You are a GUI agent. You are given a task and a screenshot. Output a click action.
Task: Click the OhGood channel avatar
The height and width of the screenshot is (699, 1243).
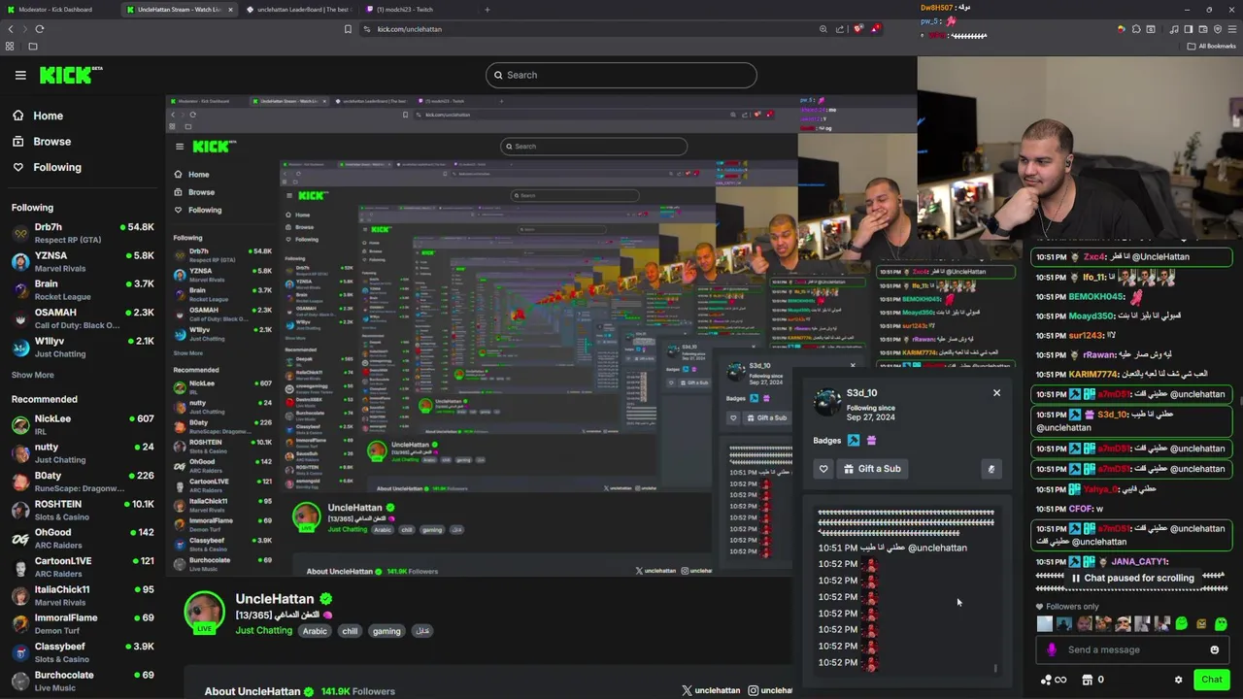click(x=20, y=538)
